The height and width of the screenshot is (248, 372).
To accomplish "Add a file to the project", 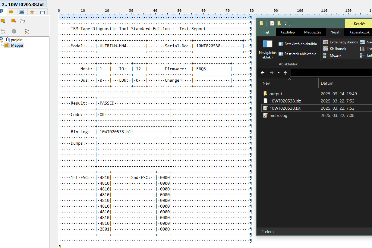I will 23,21.
